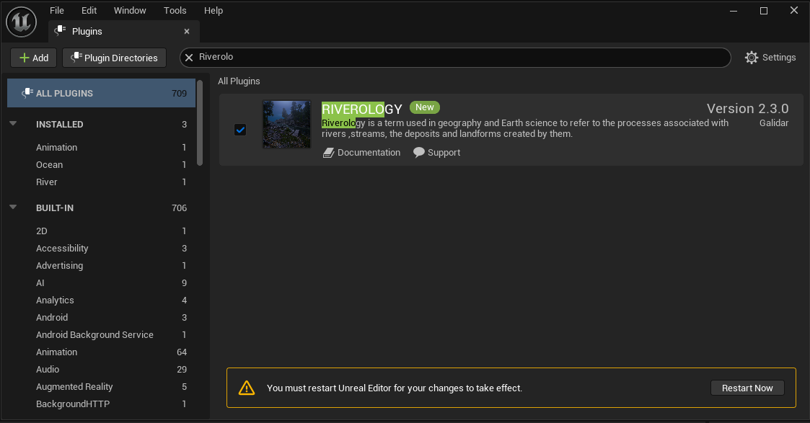Click the All Plugins category icon
810x423 pixels.
[27, 93]
